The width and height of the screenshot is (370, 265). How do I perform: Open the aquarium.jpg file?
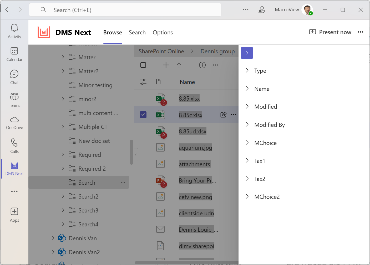pos(195,148)
